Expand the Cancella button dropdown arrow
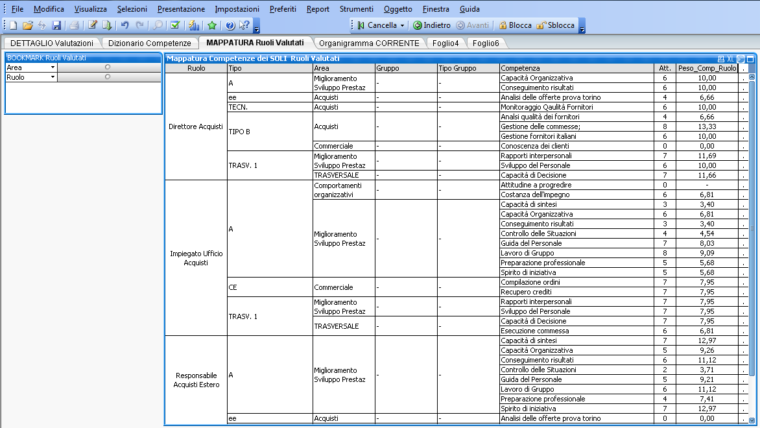This screenshot has width=760, height=428. (402, 25)
